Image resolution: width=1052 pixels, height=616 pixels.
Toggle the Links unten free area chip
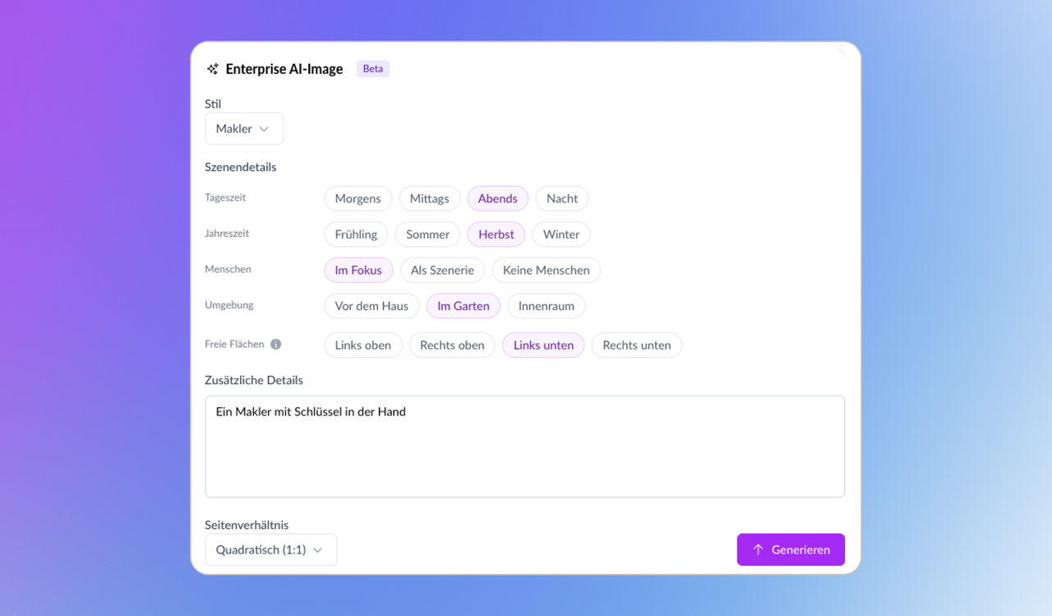coord(543,345)
